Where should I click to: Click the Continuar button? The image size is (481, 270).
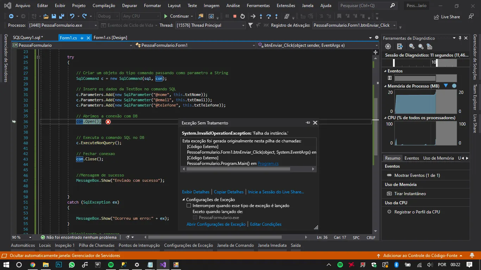[176, 16]
